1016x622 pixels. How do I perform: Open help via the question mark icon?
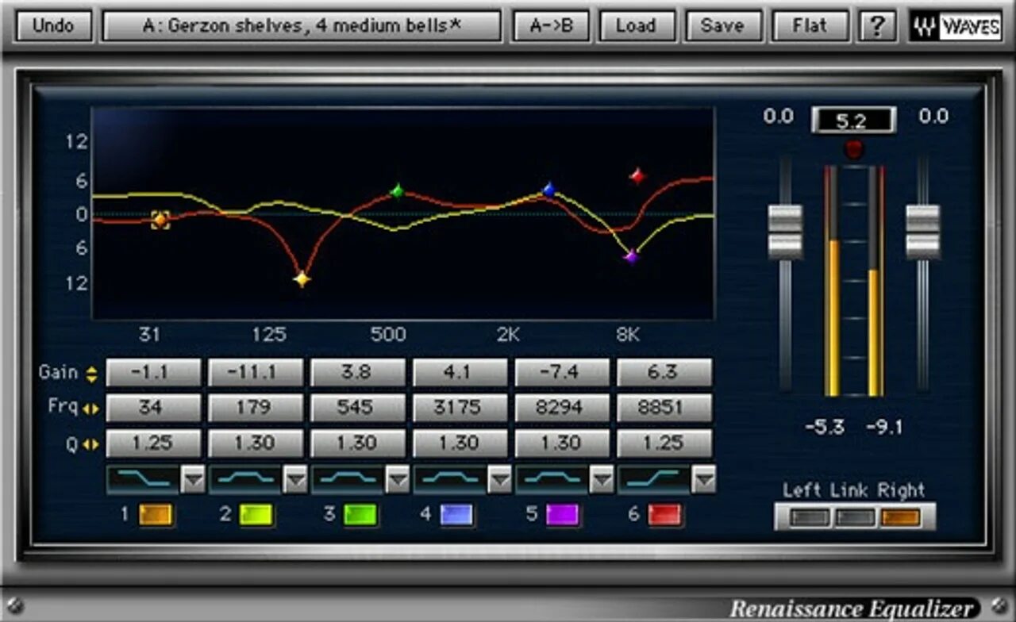(874, 25)
